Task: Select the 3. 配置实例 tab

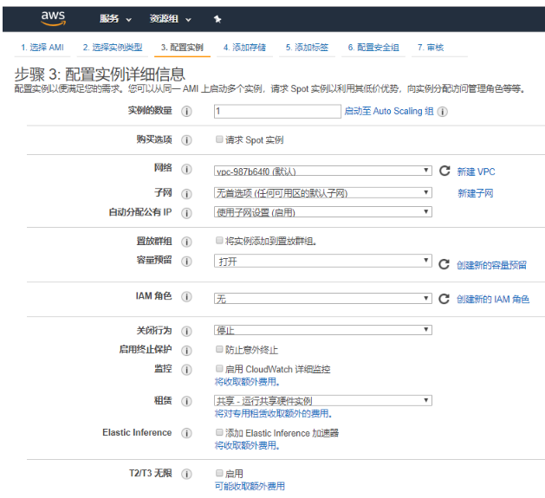Action: tap(182, 48)
